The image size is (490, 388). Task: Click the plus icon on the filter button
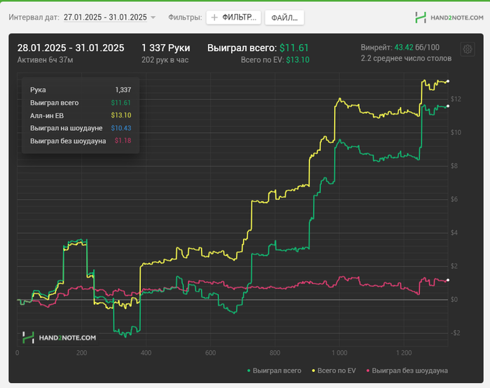pyautogui.click(x=214, y=17)
